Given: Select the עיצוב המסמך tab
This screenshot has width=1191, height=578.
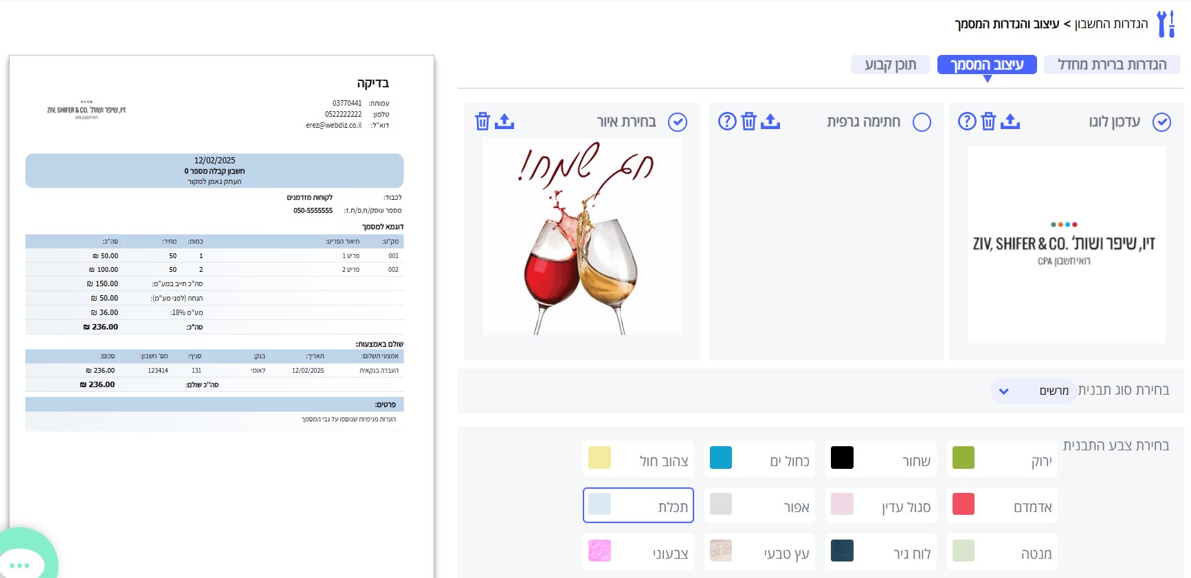Looking at the screenshot, I should [987, 65].
